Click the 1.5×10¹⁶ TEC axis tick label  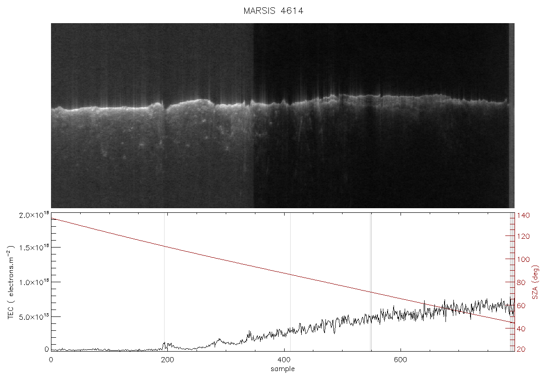34,248
